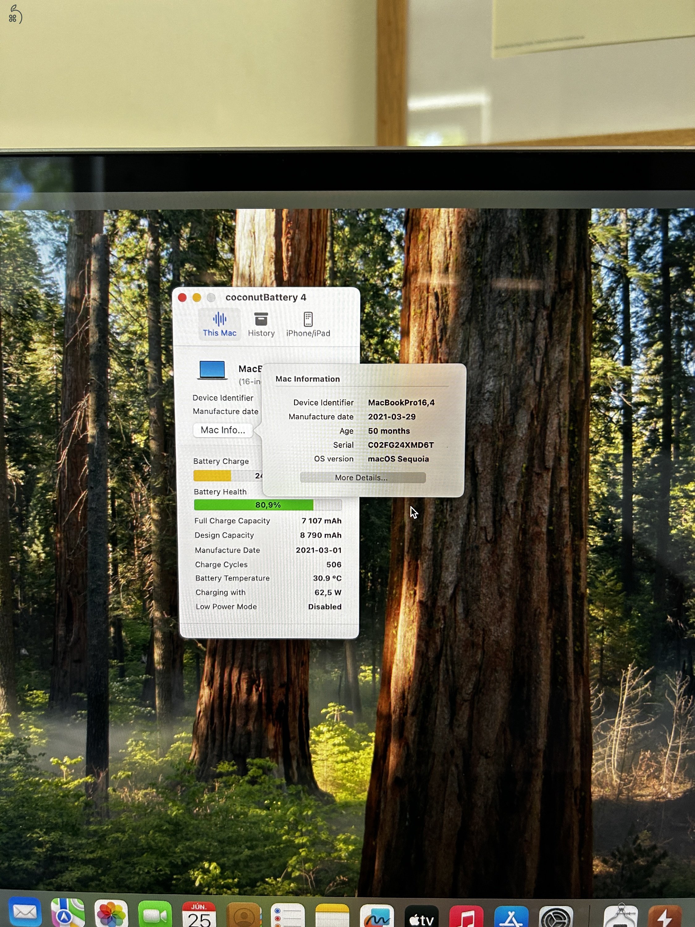
Task: Open the orange lightning bolt Dock app
Action: [665, 916]
